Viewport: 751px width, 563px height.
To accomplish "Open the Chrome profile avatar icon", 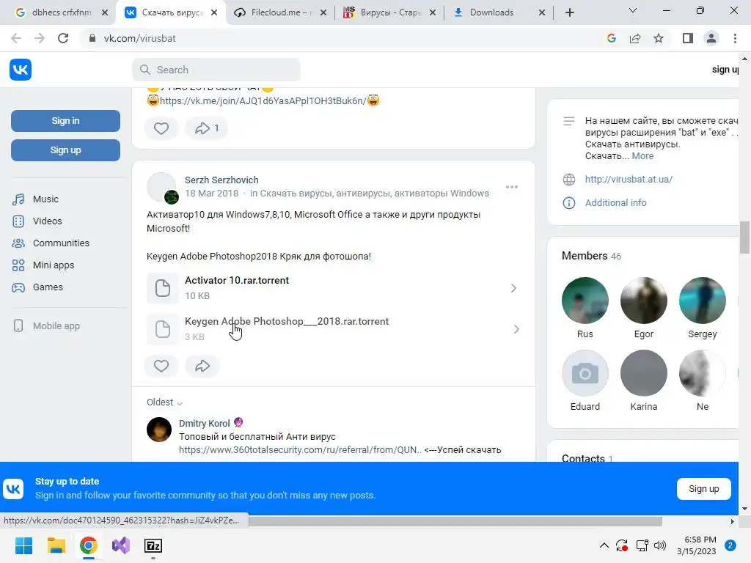I will [x=711, y=38].
